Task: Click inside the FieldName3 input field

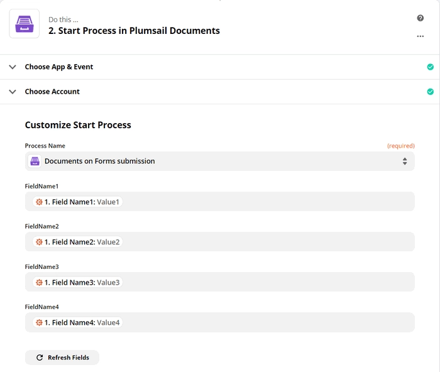Action: pyautogui.click(x=220, y=282)
